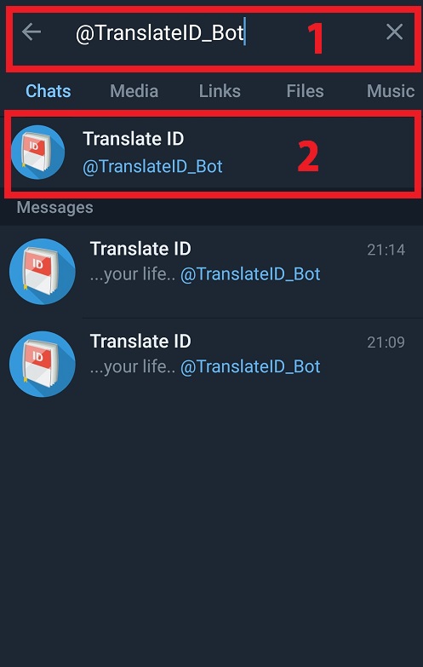Tap the Messages section header
Viewport: 423px width, 667px height.
tap(54, 208)
